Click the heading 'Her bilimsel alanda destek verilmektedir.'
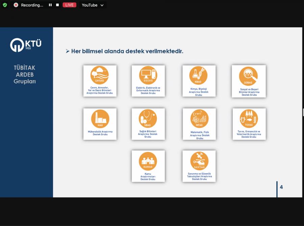Image resolution: width=304 pixels, height=226 pixels. pyautogui.click(x=127, y=51)
